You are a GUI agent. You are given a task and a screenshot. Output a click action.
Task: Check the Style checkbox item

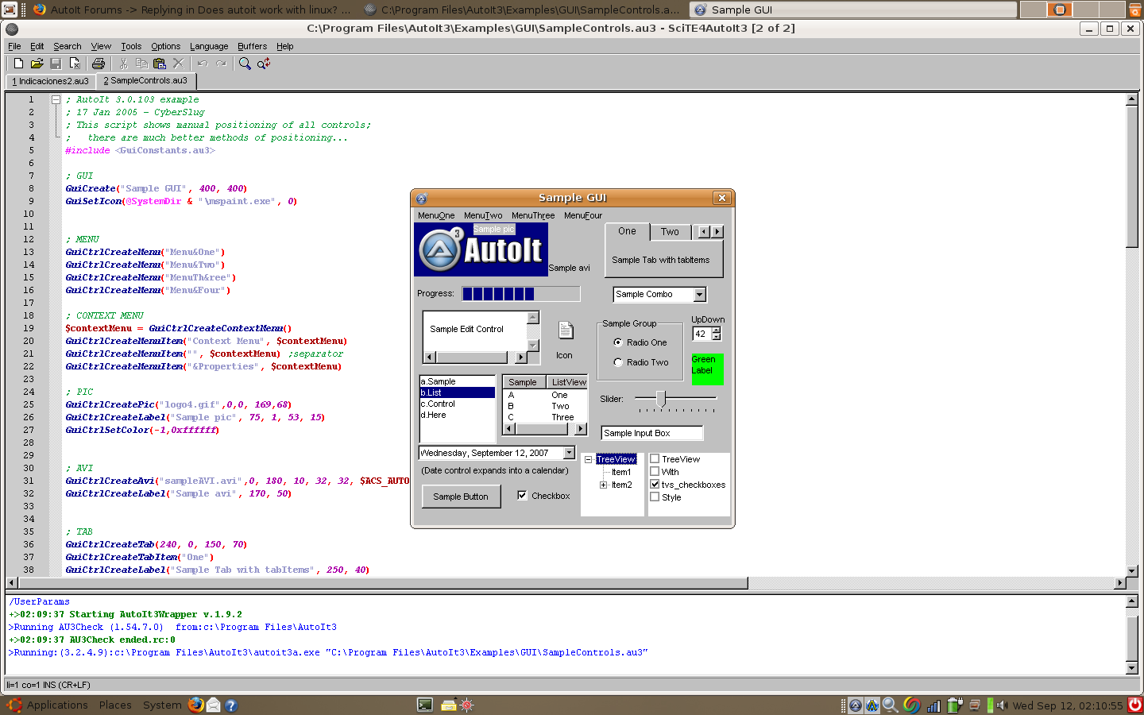click(655, 497)
